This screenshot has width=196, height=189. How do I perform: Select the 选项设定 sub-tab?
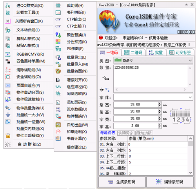[x=126, y=133]
